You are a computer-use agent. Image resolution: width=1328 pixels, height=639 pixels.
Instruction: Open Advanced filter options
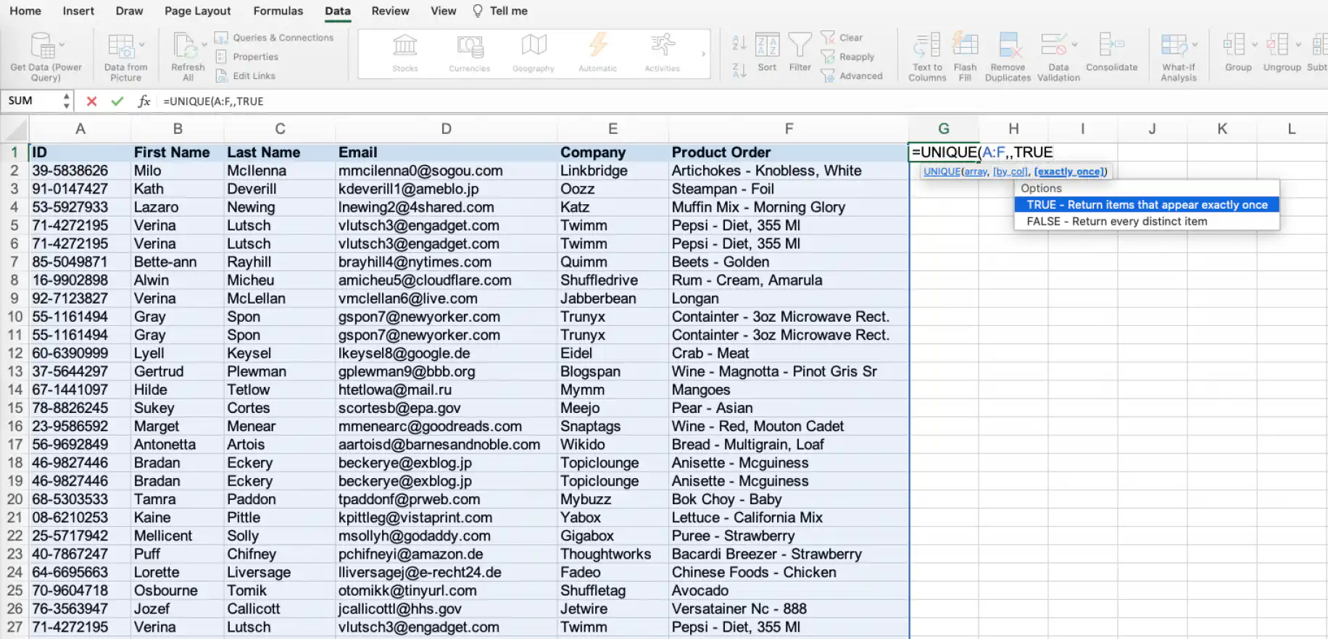pos(852,76)
